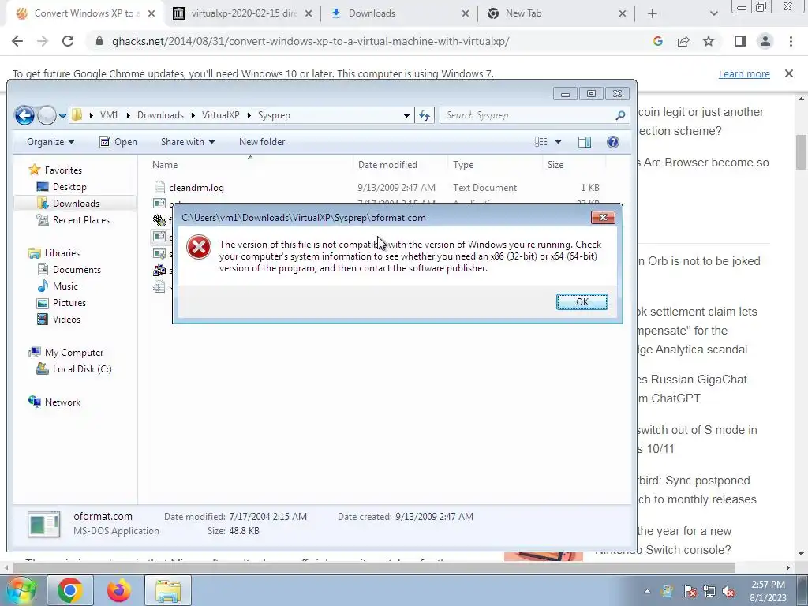Click the search magnifier icon in Explorer
This screenshot has height=606, width=808.
(x=620, y=115)
